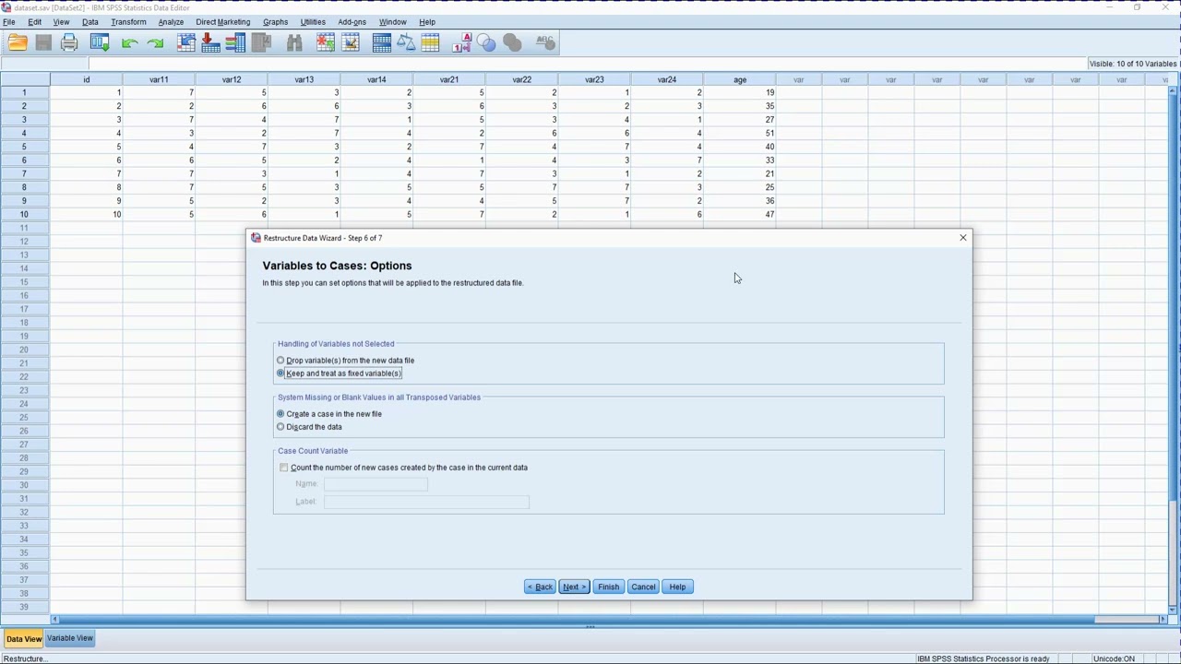Open the Utilities menu
This screenshot has height=664, width=1181.
click(313, 21)
